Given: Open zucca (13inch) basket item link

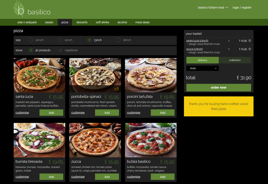Looking at the screenshot, I should (x=194, y=49).
